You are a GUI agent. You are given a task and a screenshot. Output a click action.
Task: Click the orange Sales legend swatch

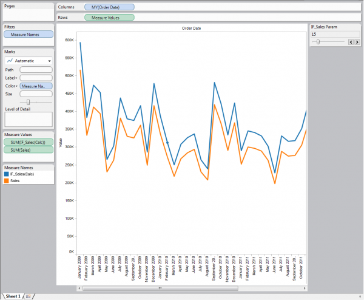click(x=7, y=180)
